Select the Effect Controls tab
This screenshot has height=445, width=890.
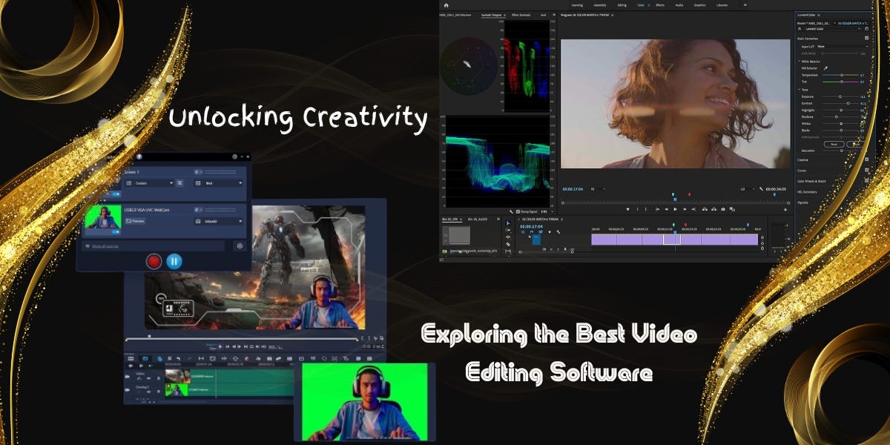521,13
